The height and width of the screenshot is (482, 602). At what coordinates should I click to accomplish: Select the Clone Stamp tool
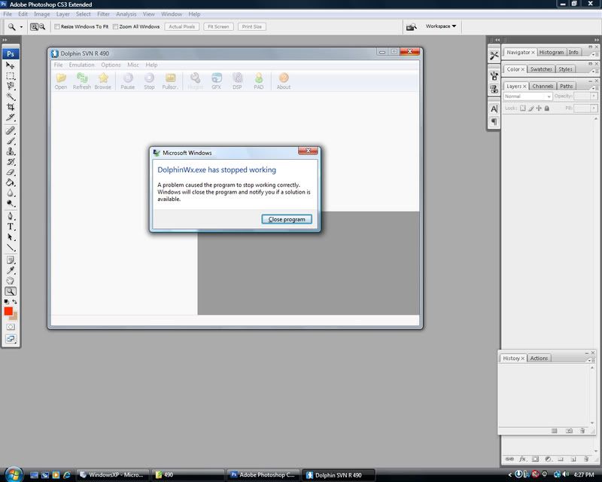11,151
